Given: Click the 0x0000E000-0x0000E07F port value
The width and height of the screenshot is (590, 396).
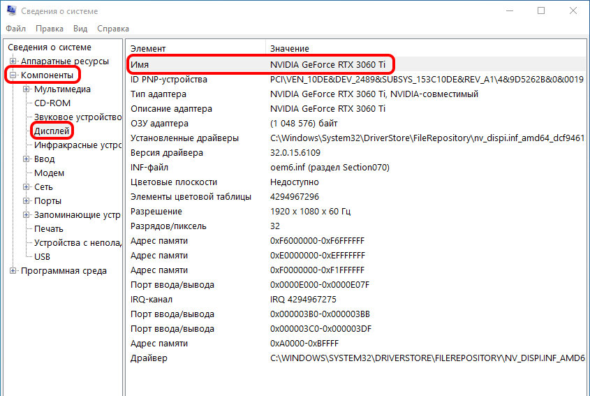Looking at the screenshot, I should pyautogui.click(x=320, y=285).
